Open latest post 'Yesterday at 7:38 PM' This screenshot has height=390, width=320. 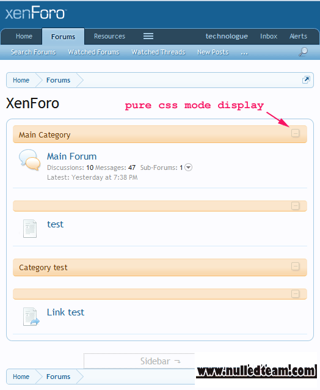(x=104, y=177)
